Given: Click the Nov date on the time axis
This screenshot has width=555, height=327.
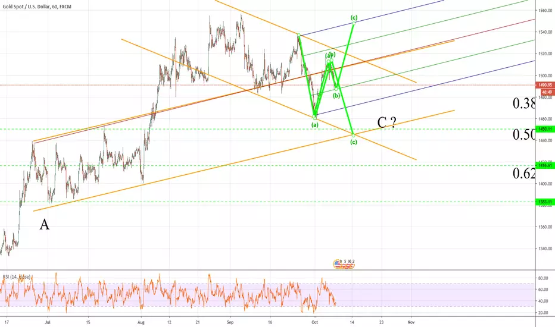Looking at the screenshot, I should pos(411,322).
